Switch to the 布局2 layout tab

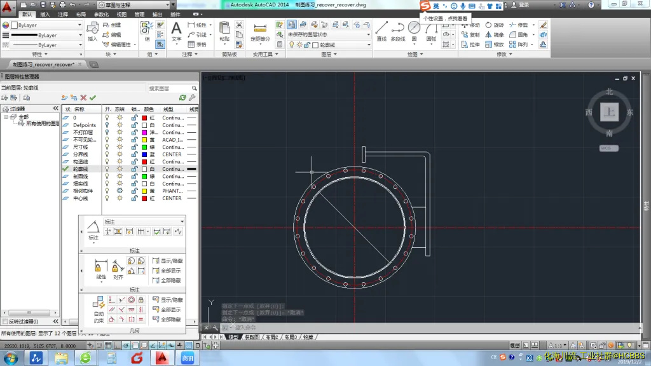271,337
